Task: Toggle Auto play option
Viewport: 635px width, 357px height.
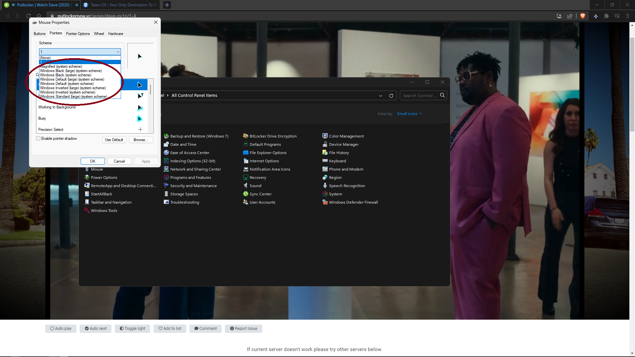Action: click(x=61, y=329)
